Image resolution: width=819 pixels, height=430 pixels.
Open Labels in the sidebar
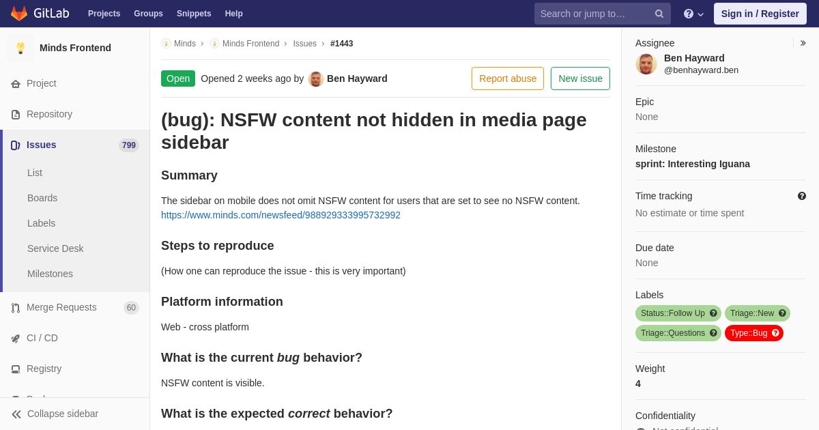(x=42, y=223)
